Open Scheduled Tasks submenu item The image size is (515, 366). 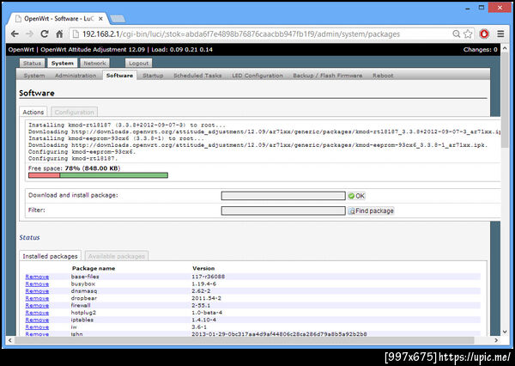[197, 76]
